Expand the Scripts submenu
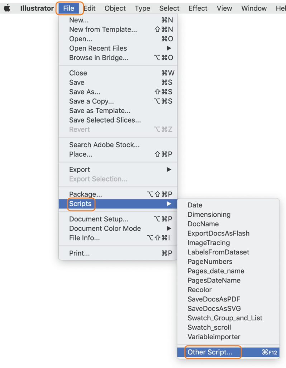Viewport: 286px width, 368px height. tap(81, 204)
